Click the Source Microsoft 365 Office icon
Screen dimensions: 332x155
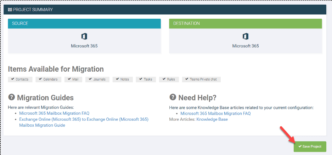[84, 36]
